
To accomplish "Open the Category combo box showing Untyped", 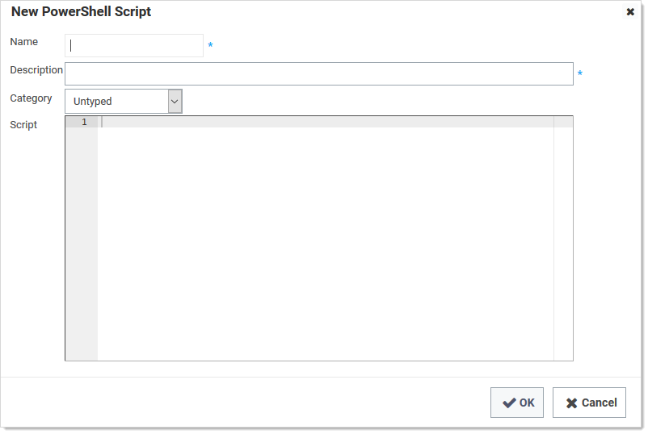I will point(116,102).
